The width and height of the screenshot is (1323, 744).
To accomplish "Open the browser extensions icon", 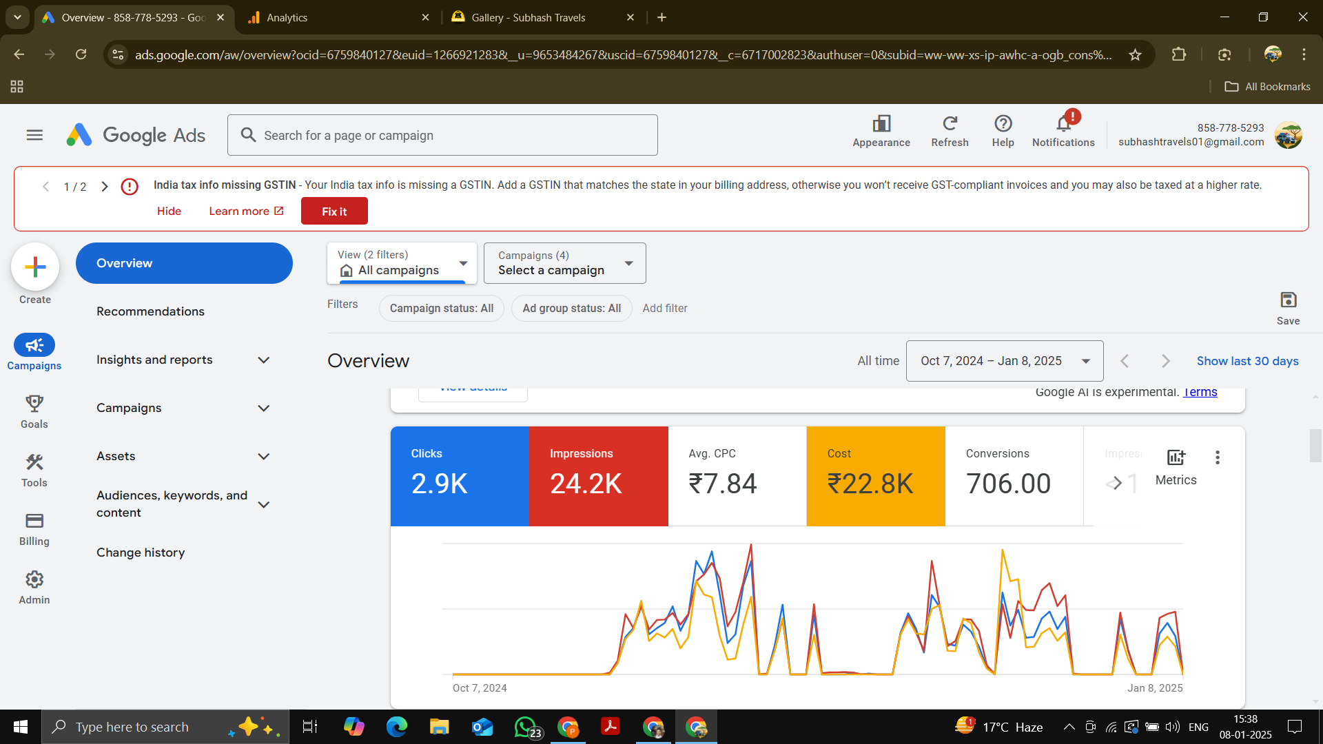I will point(1179,54).
